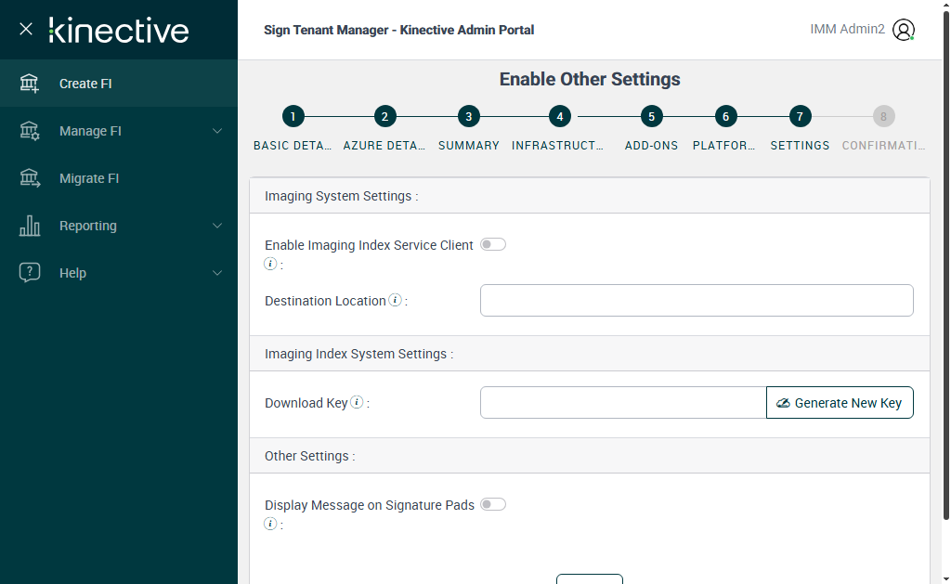Viewport: 951px width, 584px height.
Task: Click Sign Tenant Manager portal title
Action: pos(399,30)
